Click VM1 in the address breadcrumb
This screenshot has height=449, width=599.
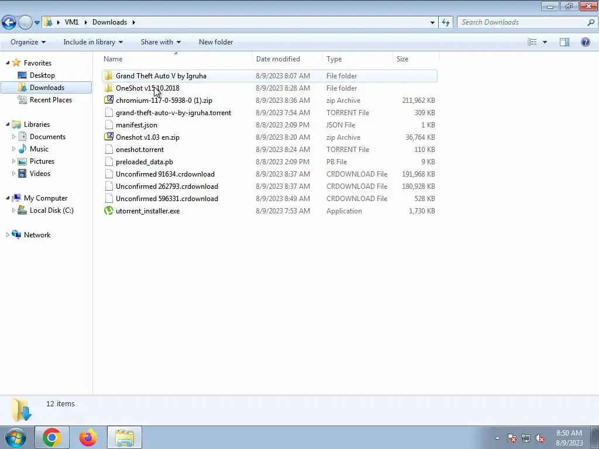(x=71, y=22)
